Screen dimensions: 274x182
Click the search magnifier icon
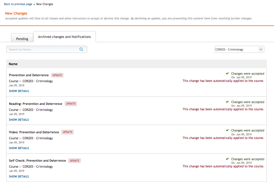[x=81, y=50]
